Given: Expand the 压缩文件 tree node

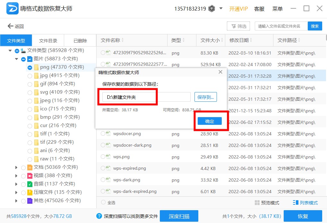Looking at the screenshot, I should point(16,192).
